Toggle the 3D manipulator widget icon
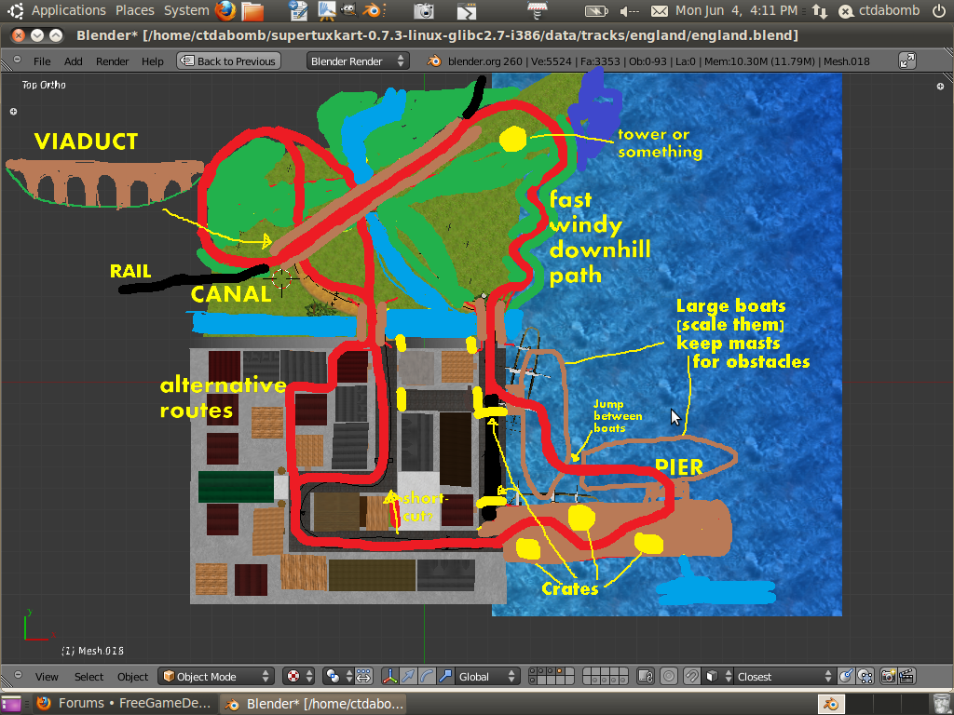954x715 pixels. [x=390, y=677]
